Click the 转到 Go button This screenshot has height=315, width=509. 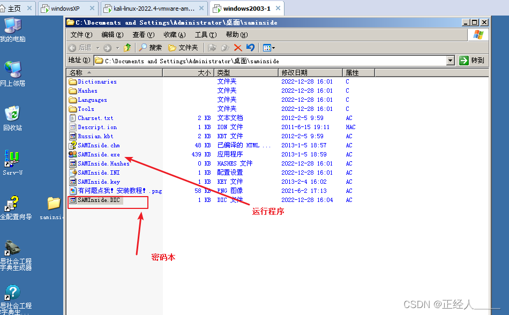coord(473,61)
